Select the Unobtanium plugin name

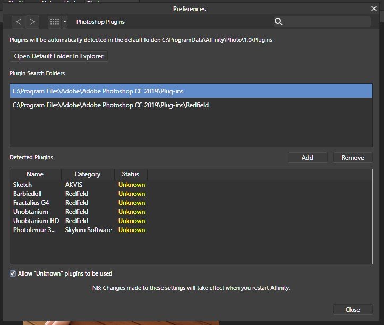point(31,212)
